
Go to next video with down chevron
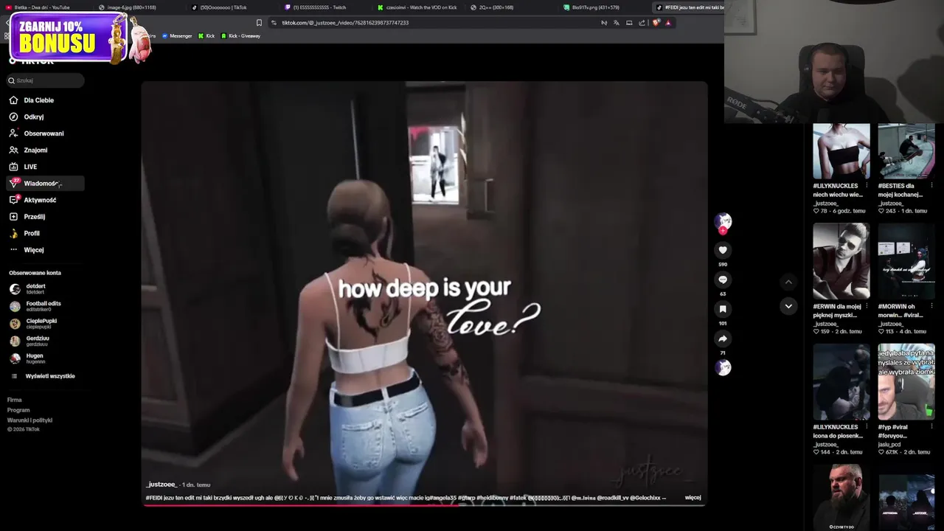pos(788,306)
